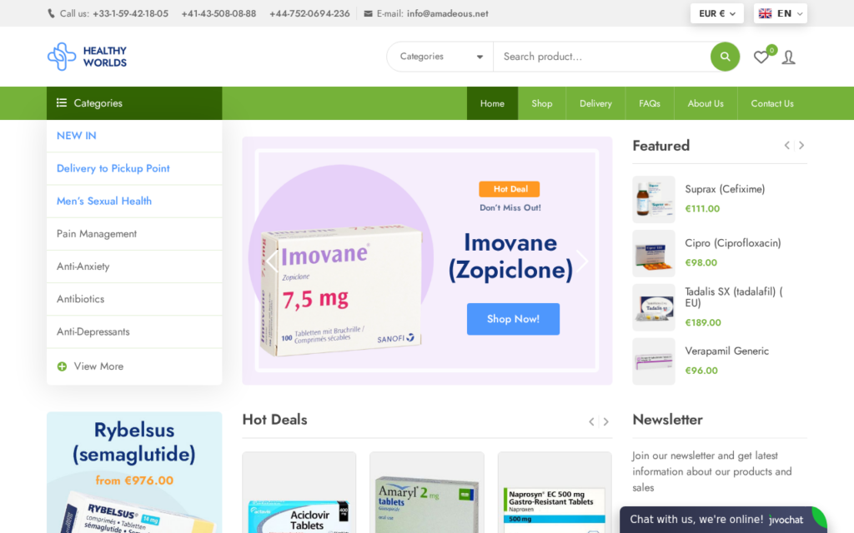Click the green search magnifier button
The height and width of the screenshot is (533, 854).
click(725, 57)
